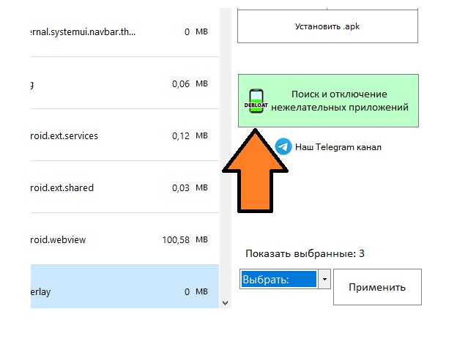Open 'Поиск и отключение нежелательных приложений'
The width and height of the screenshot is (457, 339).
pyautogui.click(x=328, y=100)
